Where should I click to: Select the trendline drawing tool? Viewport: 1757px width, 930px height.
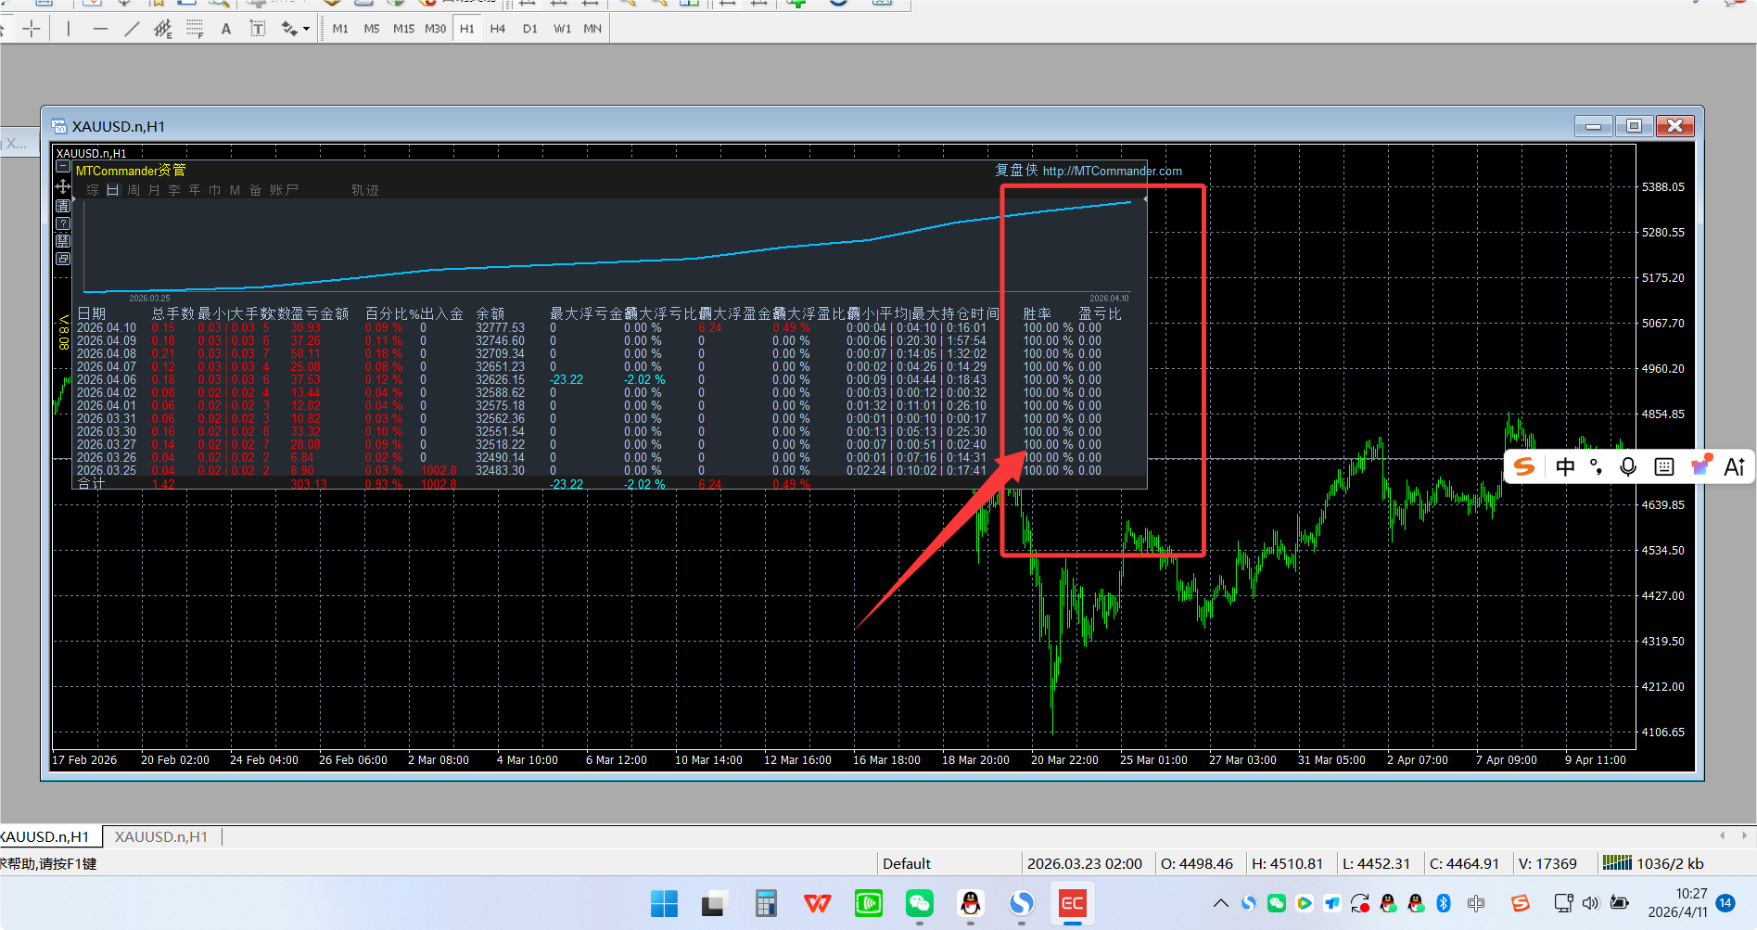tap(132, 29)
